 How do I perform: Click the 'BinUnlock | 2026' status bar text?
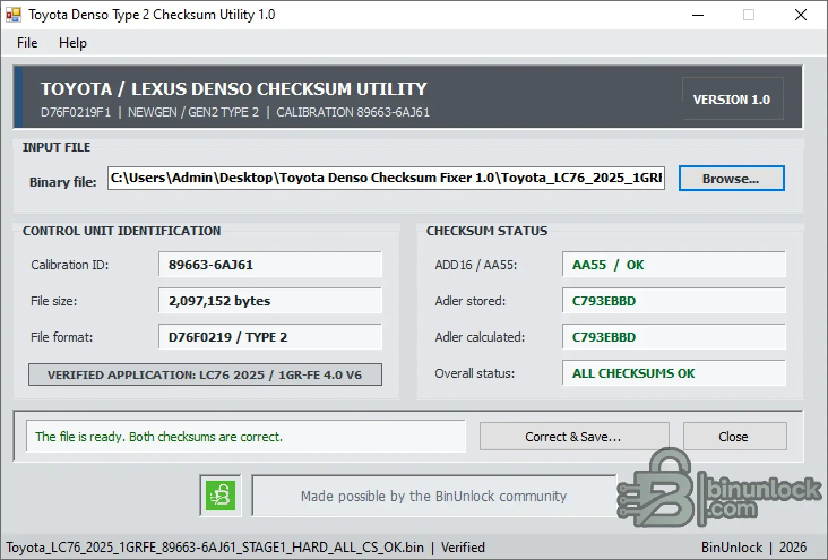click(x=754, y=548)
